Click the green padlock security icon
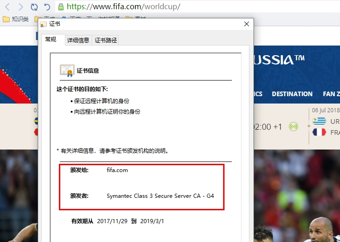Viewport: 340px width, 242px height. click(x=61, y=7)
